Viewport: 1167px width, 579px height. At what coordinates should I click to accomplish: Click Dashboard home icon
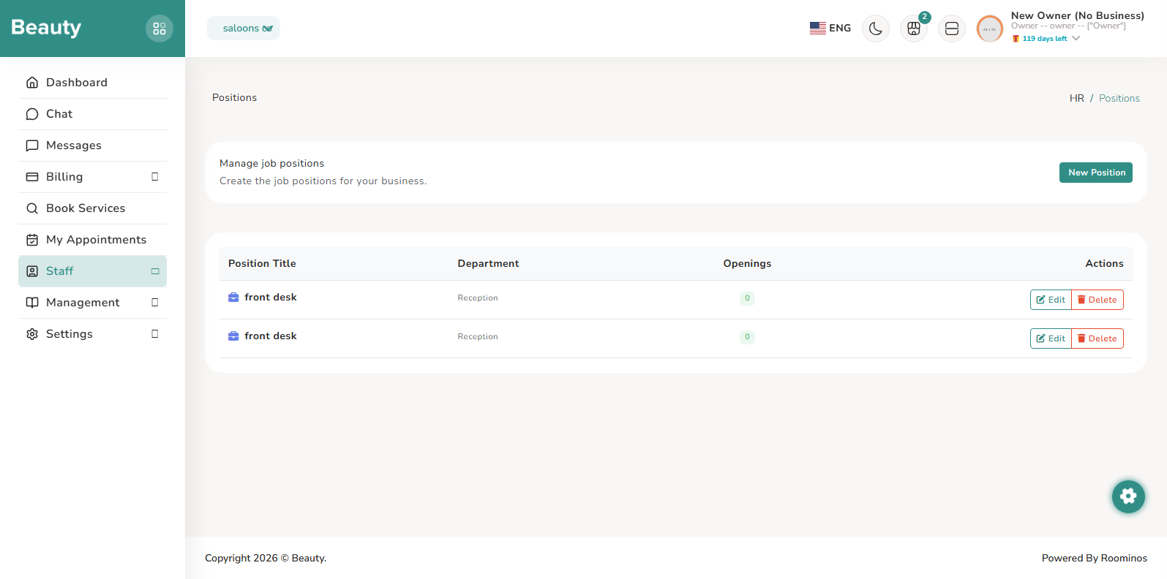coord(32,83)
